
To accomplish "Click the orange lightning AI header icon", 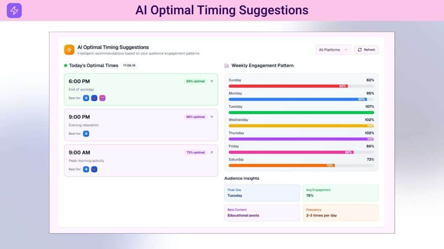I will (69, 49).
